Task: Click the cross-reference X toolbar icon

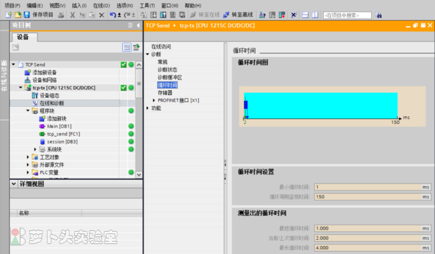Action: [293, 15]
